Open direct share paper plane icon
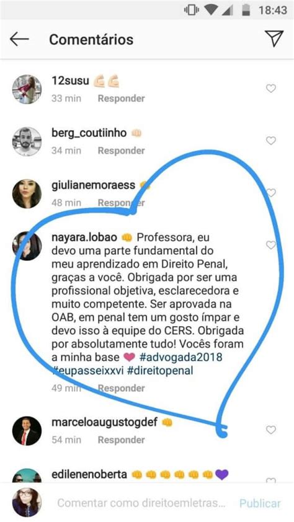Screen dimensions: 294x522 click(x=274, y=38)
